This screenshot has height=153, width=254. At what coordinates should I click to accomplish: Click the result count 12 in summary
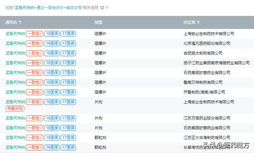pyautogui.click(x=102, y=8)
